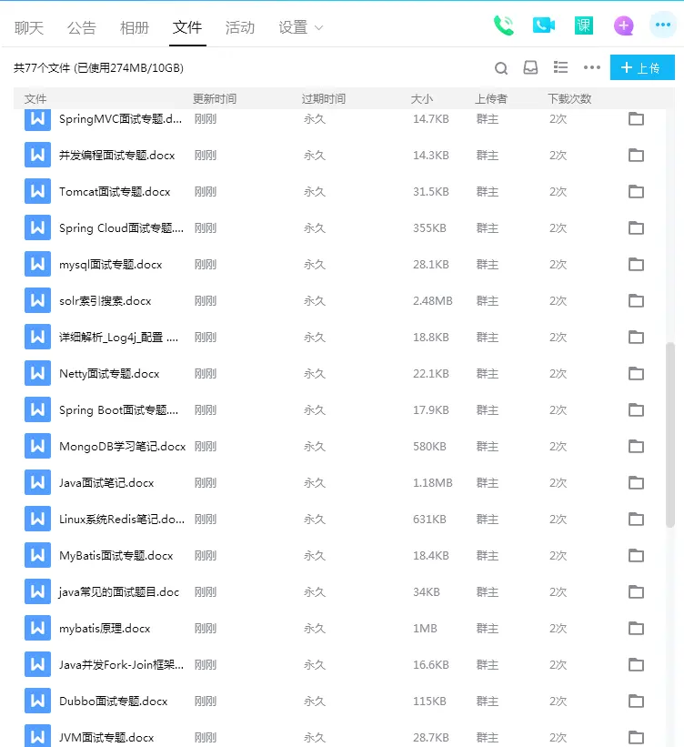Click Word icon of mysql面试专题.docx
Image resolution: width=684 pixels, height=747 pixels.
coord(37,264)
